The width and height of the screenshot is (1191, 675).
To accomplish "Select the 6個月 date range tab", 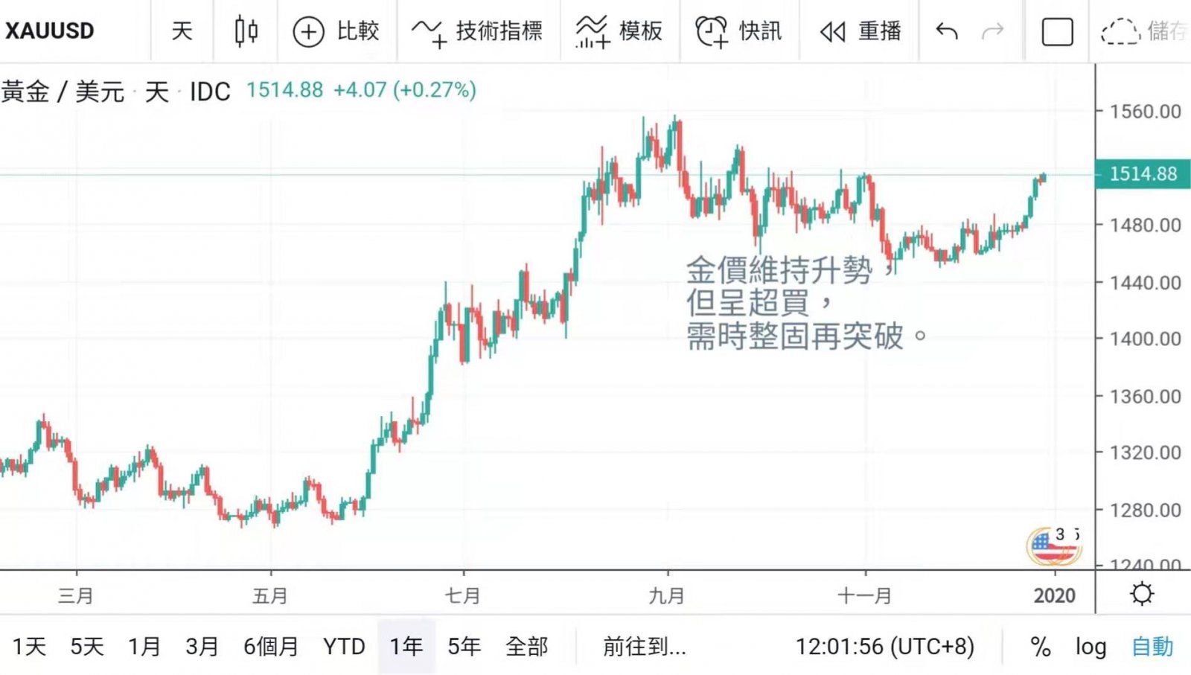I will pyautogui.click(x=271, y=647).
